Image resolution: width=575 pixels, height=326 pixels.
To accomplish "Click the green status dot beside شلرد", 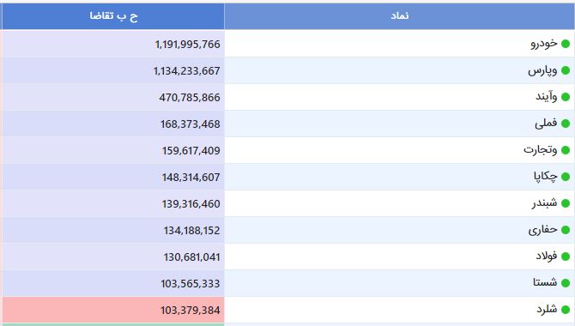I will (x=566, y=310).
